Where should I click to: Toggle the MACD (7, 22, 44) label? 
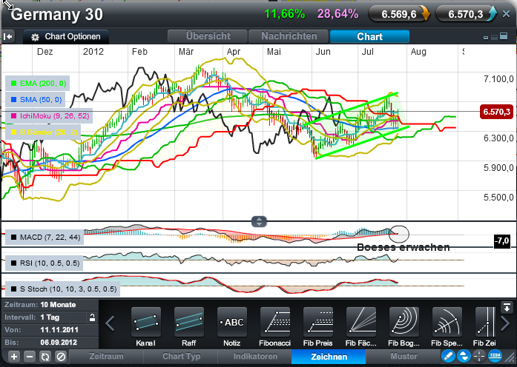click(45, 237)
